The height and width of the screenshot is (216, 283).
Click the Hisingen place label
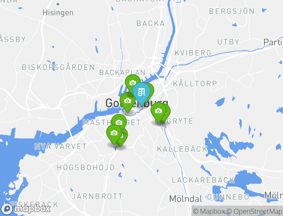pyautogui.click(x=58, y=13)
